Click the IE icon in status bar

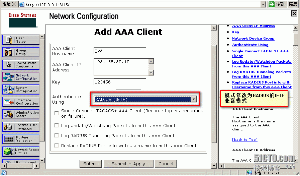point(4,173)
